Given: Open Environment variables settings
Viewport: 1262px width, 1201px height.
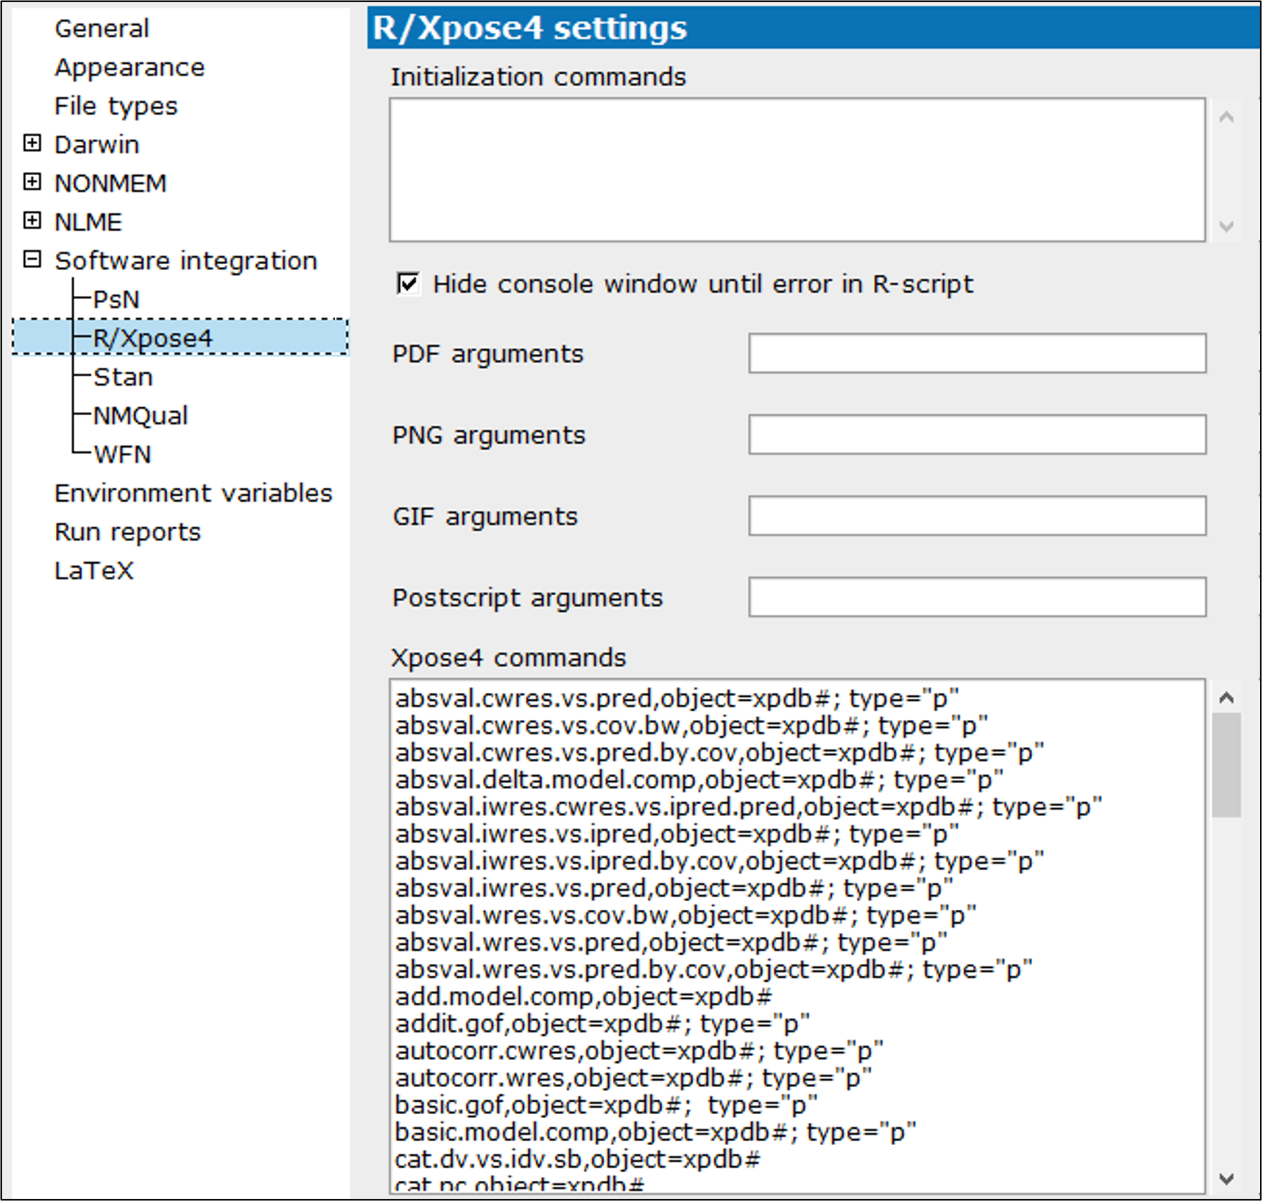Looking at the screenshot, I should click(x=193, y=493).
